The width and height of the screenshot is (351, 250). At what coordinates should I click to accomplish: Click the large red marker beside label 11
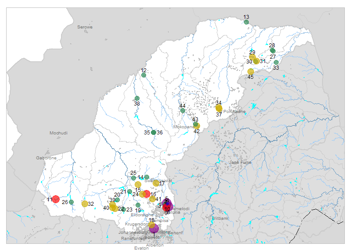tap(56, 199)
